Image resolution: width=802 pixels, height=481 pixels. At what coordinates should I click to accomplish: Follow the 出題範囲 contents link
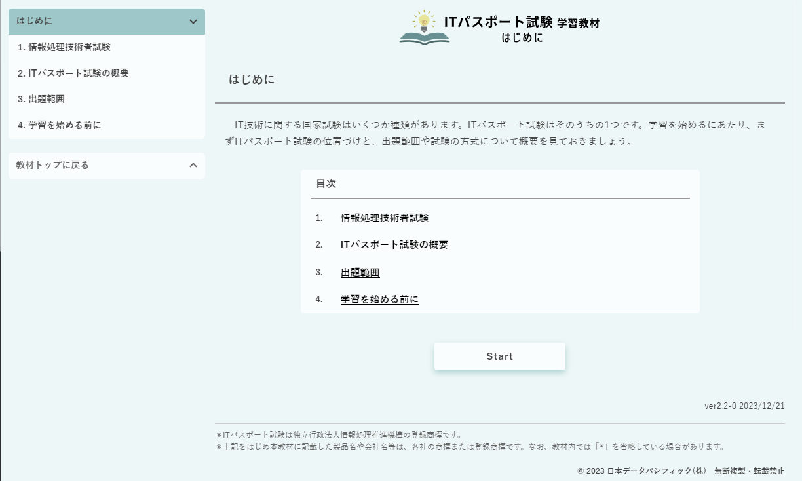360,273
